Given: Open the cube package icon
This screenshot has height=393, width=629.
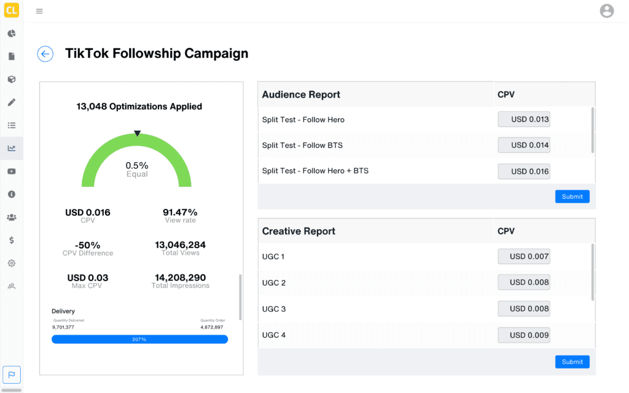Looking at the screenshot, I should [x=12, y=79].
